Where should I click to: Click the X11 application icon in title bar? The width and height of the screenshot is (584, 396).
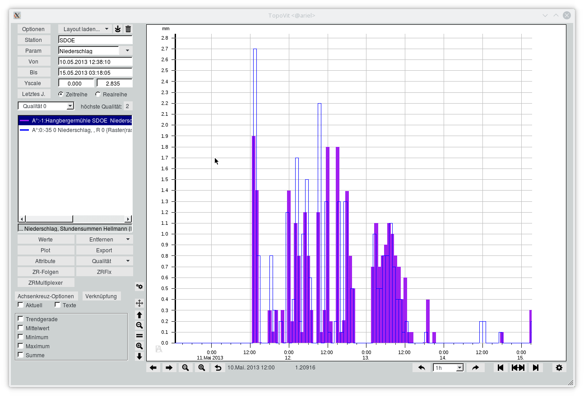17,15
